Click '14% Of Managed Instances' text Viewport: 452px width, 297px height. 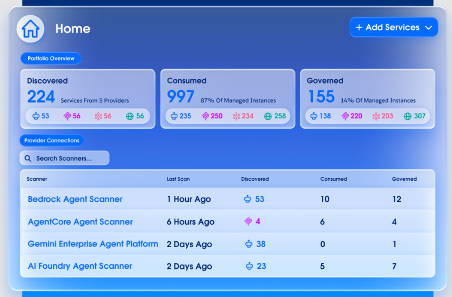coord(378,100)
